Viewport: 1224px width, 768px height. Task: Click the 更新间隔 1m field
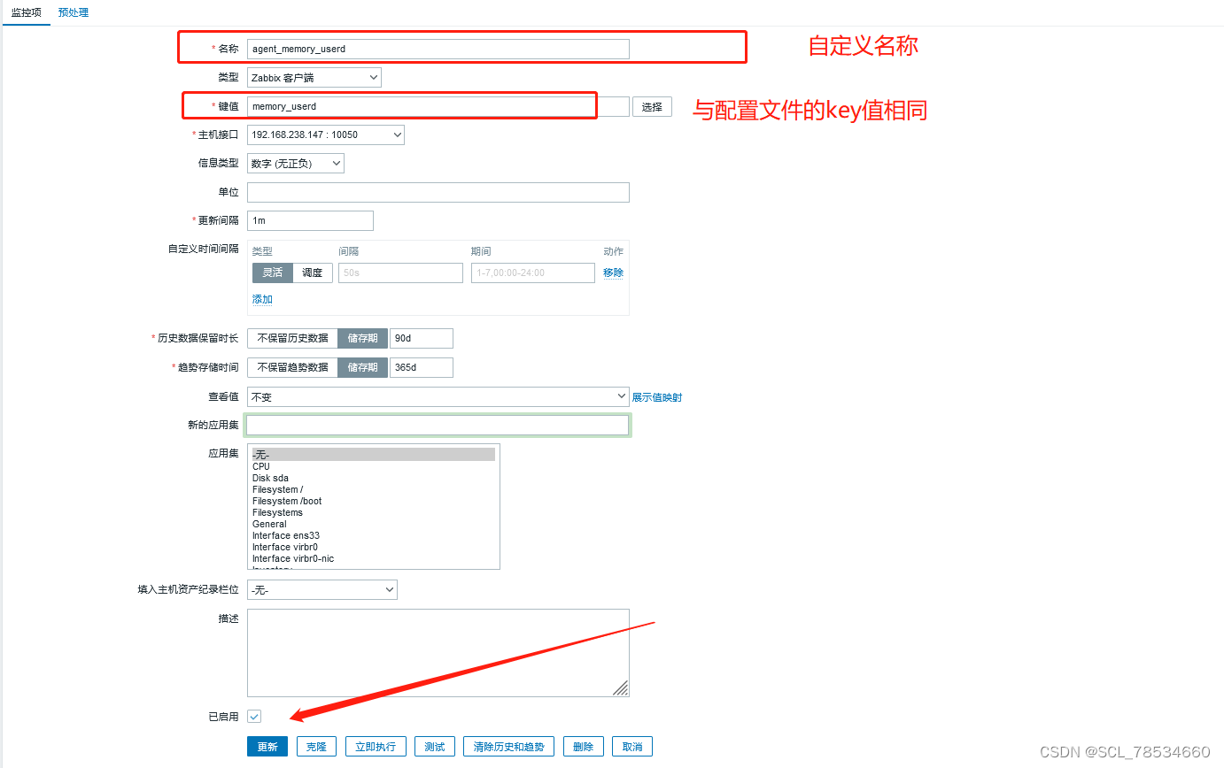[310, 220]
